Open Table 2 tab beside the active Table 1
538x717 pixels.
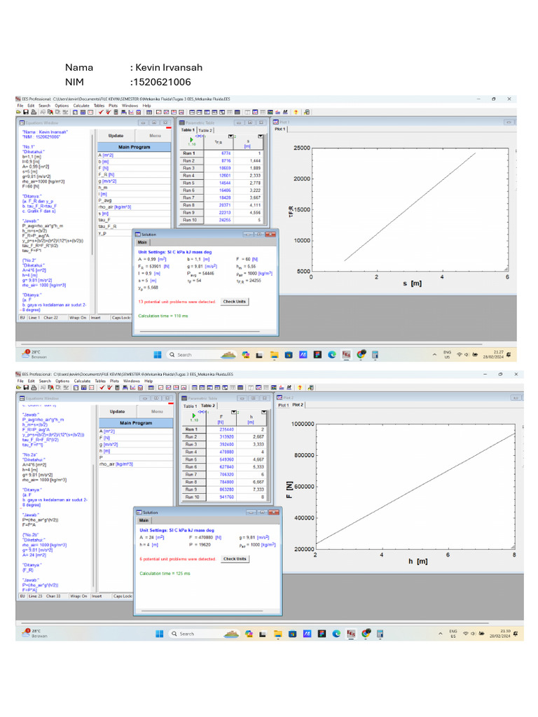click(x=205, y=130)
